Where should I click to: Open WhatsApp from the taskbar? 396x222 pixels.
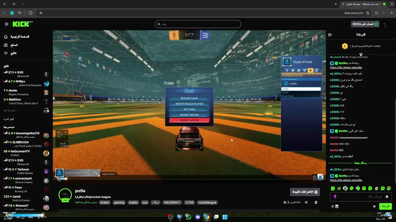click(x=188, y=217)
